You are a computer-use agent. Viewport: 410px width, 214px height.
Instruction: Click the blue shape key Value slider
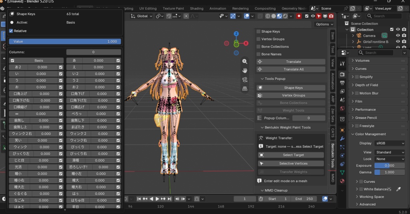click(65, 42)
